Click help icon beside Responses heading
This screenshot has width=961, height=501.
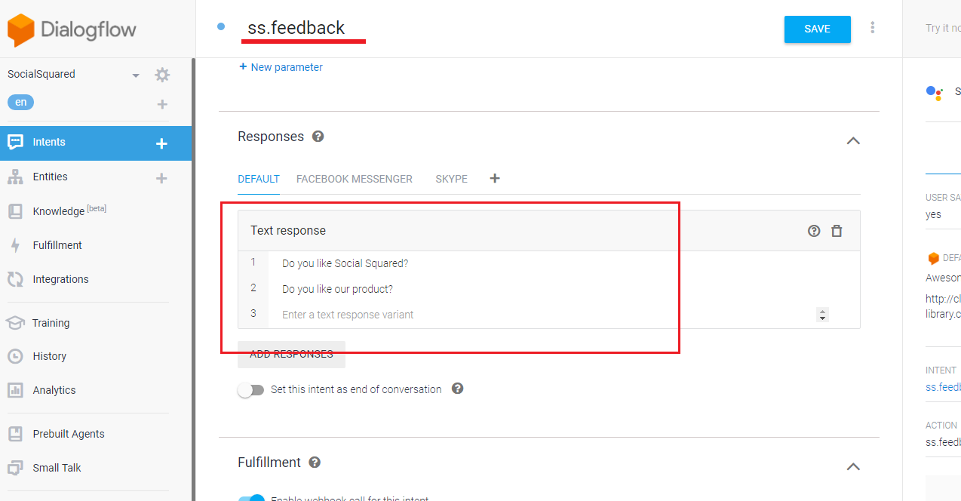tap(318, 137)
